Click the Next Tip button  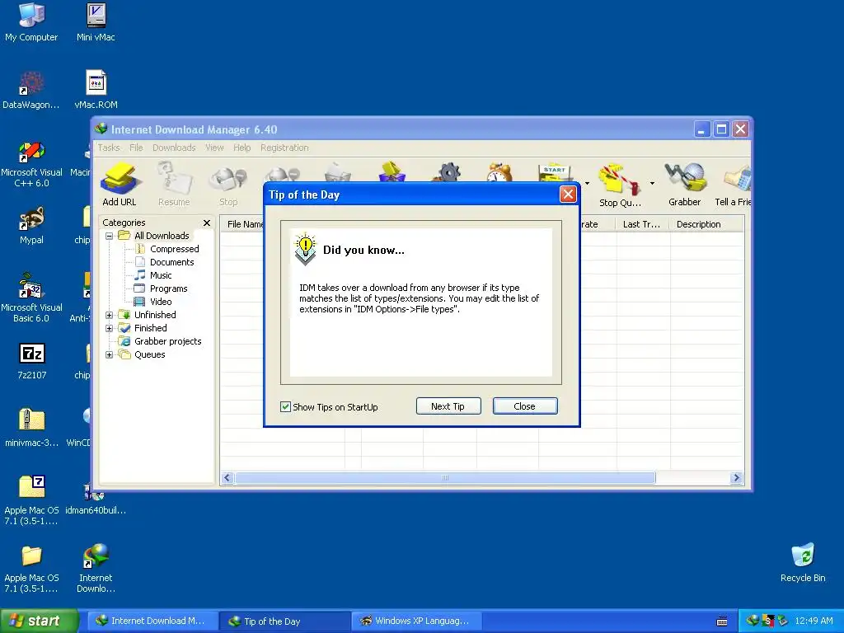pyautogui.click(x=448, y=406)
